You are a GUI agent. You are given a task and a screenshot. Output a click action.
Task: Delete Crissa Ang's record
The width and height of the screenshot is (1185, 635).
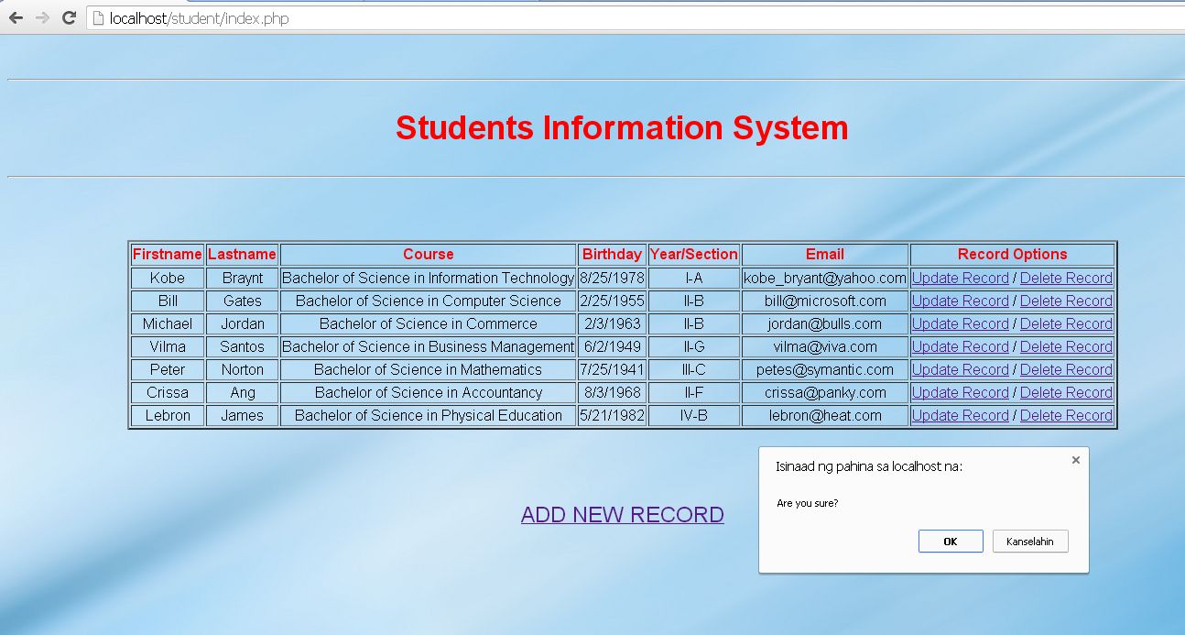pos(1066,392)
